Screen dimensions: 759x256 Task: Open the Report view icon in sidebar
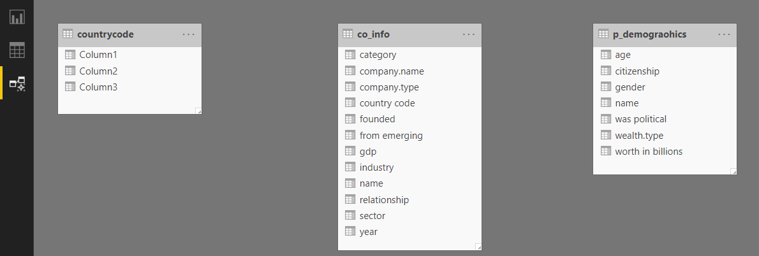(x=17, y=17)
